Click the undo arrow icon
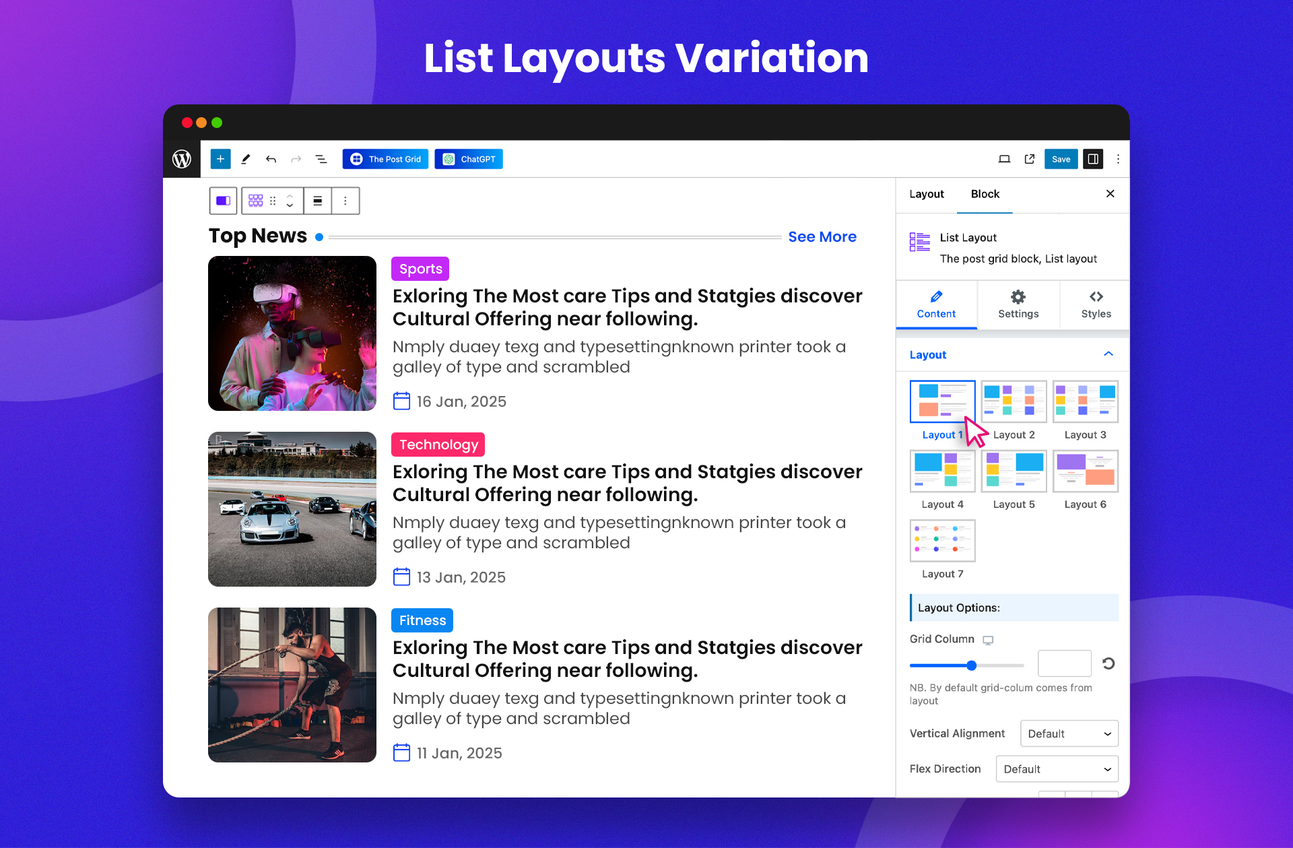Screen dimensions: 1293x848 point(271,158)
